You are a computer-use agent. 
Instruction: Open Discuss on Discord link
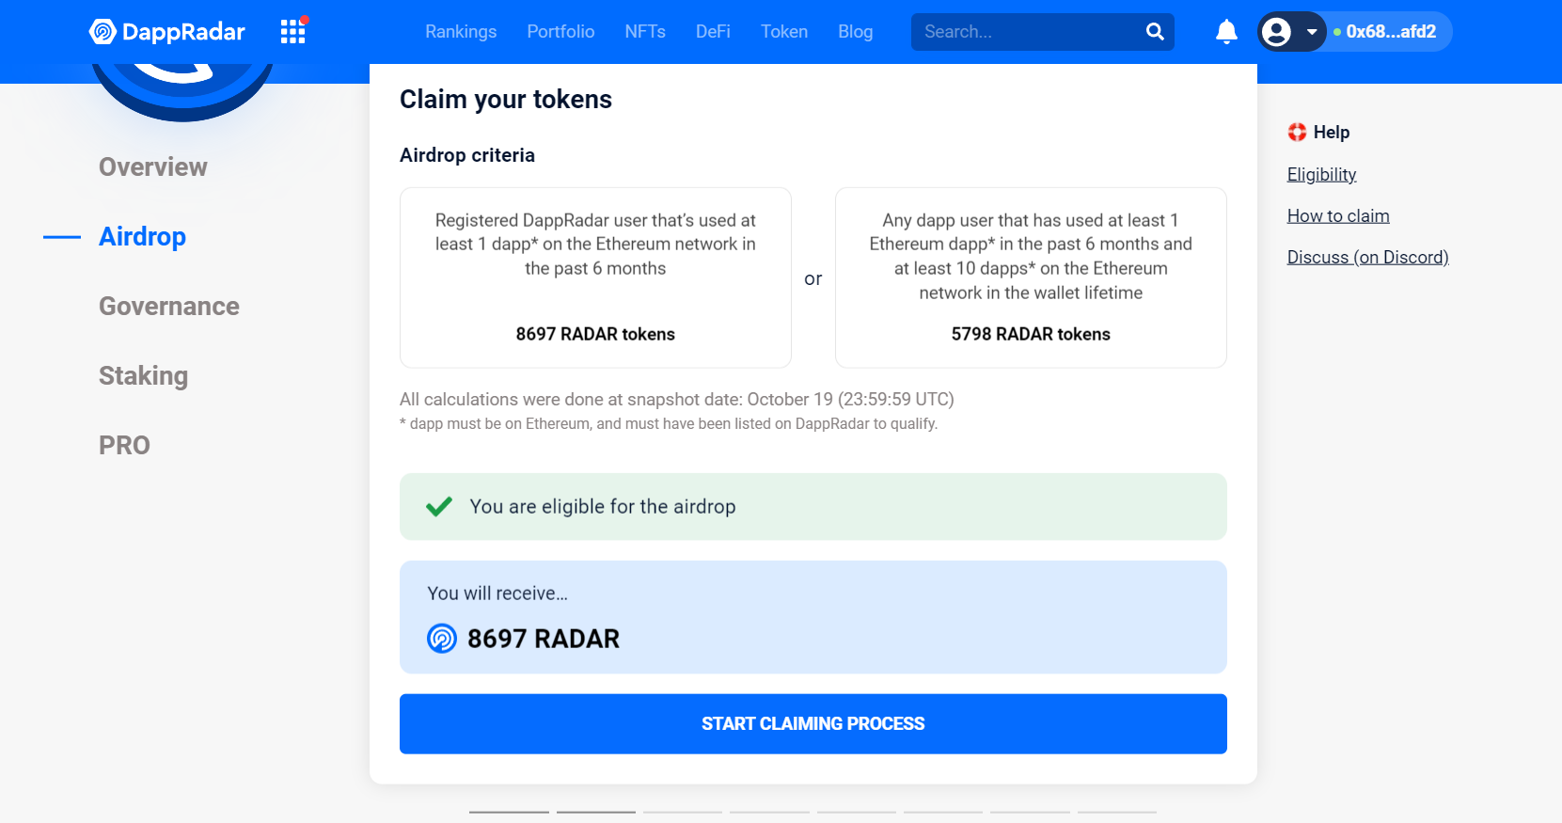pyautogui.click(x=1367, y=258)
